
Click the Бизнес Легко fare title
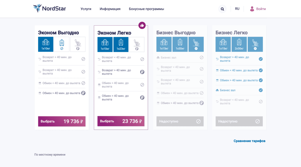(x=232, y=33)
